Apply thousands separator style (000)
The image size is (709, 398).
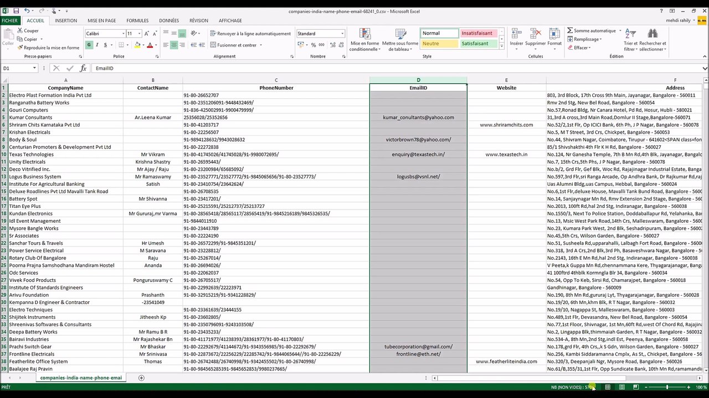[x=322, y=45]
